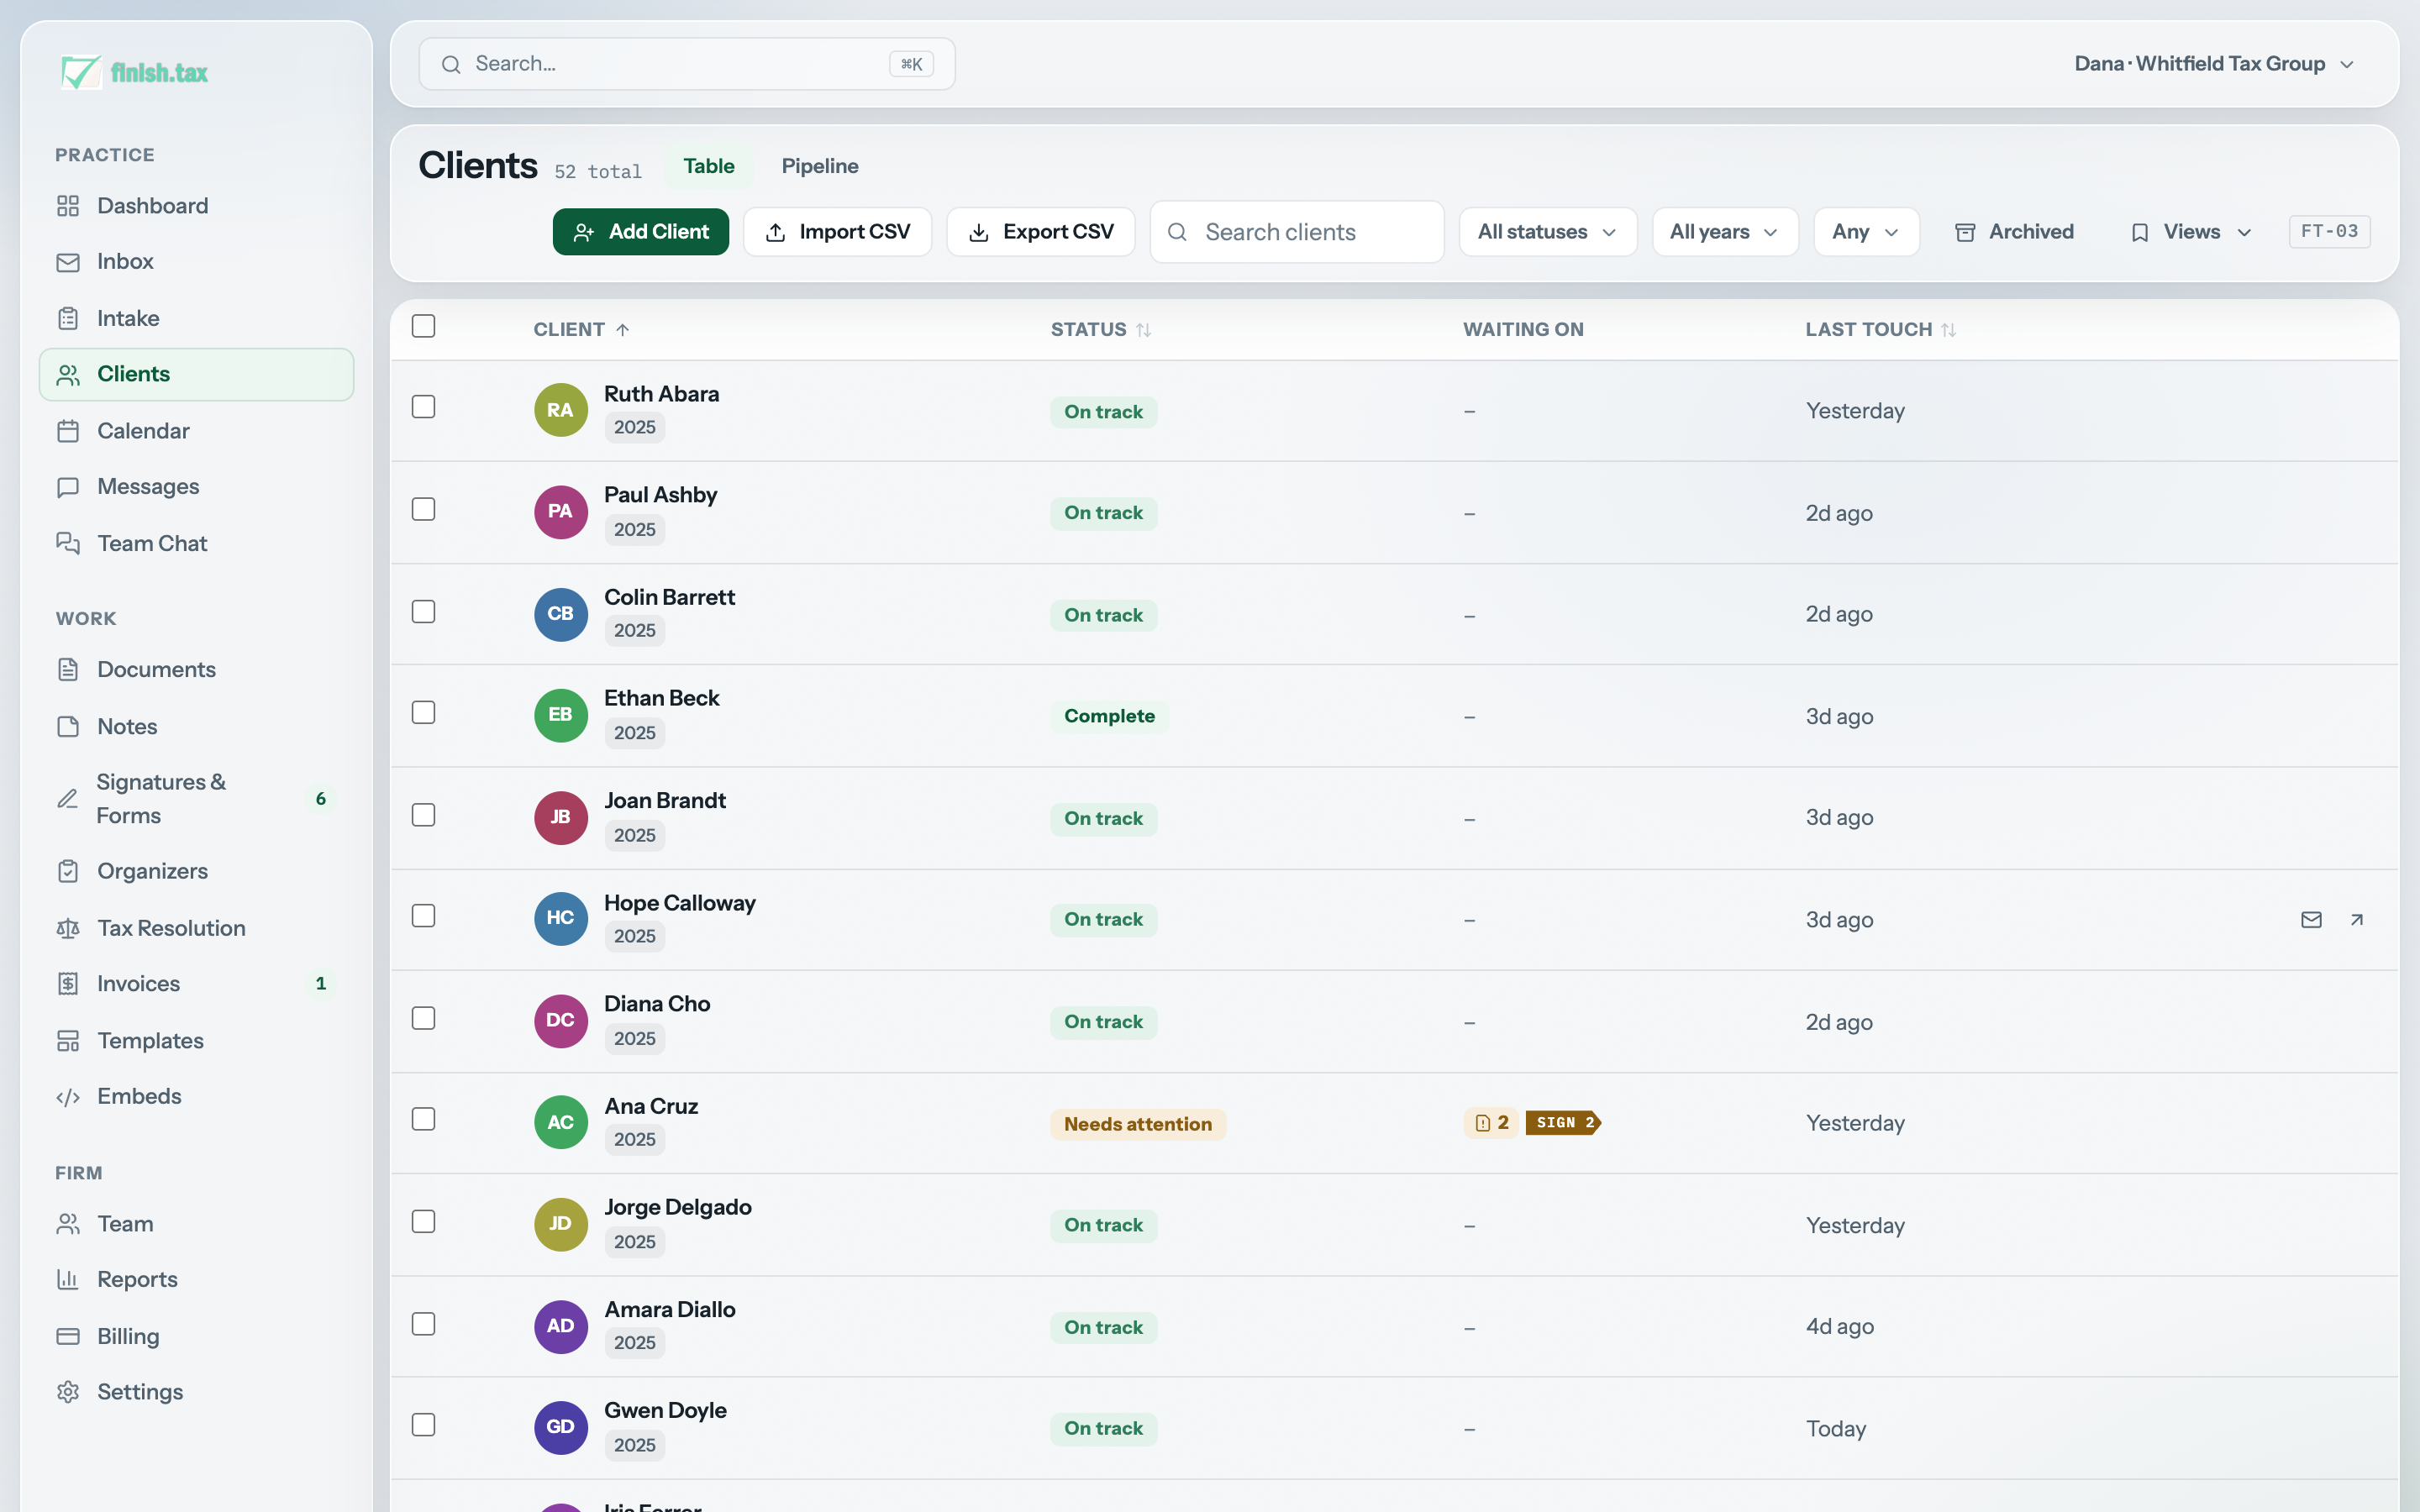
Task: Show Archived clients
Action: [2014, 232]
